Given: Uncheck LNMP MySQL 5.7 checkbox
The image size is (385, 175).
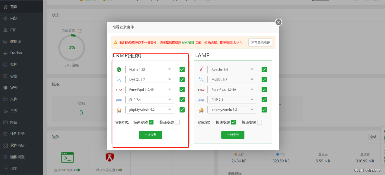Looking at the screenshot, I should (x=182, y=80).
